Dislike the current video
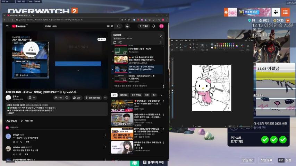The width and height of the screenshot is (296, 166). click(x=66, y=98)
